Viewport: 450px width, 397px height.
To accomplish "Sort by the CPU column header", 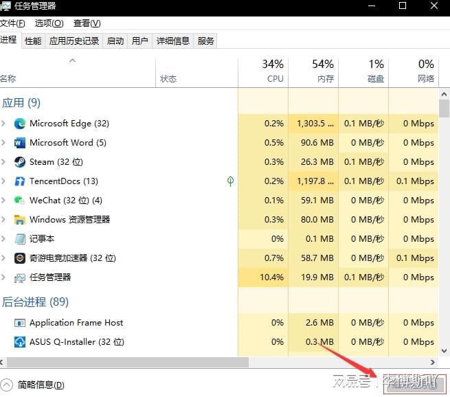I will [263, 72].
